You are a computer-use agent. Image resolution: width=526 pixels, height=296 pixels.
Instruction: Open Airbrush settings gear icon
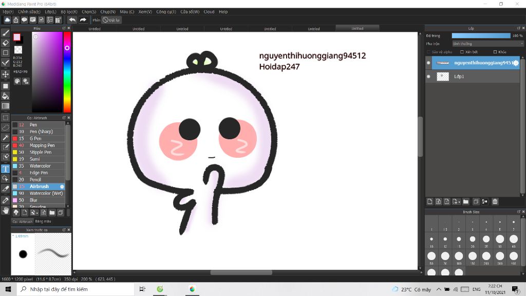[62, 187]
